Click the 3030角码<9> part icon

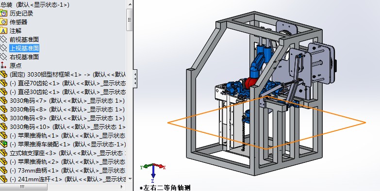3,118
